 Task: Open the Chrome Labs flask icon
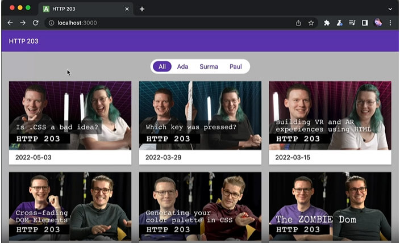(339, 23)
